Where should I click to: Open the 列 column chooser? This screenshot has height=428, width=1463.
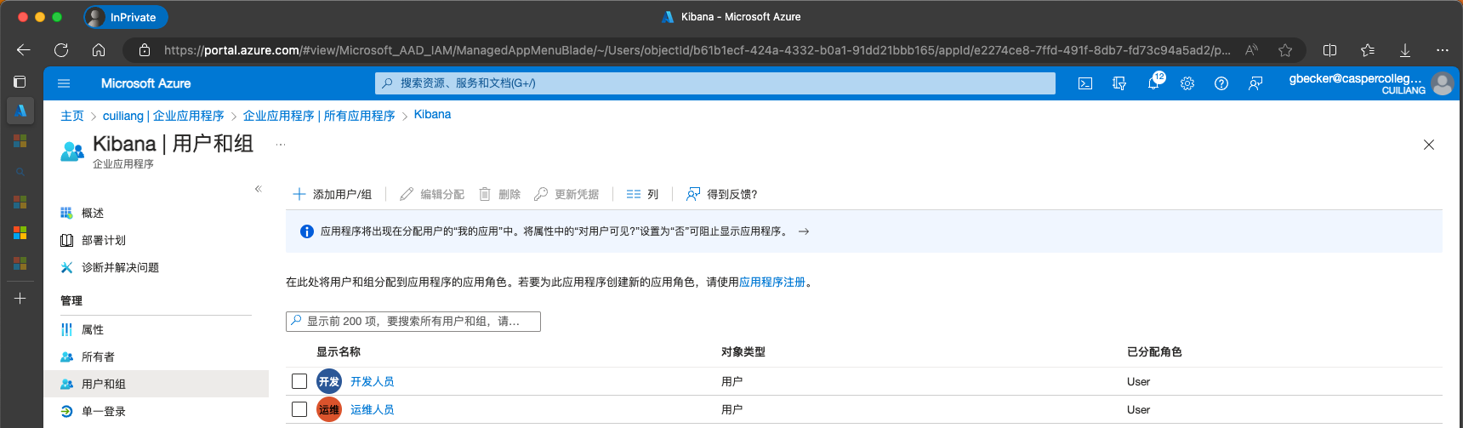(x=642, y=194)
